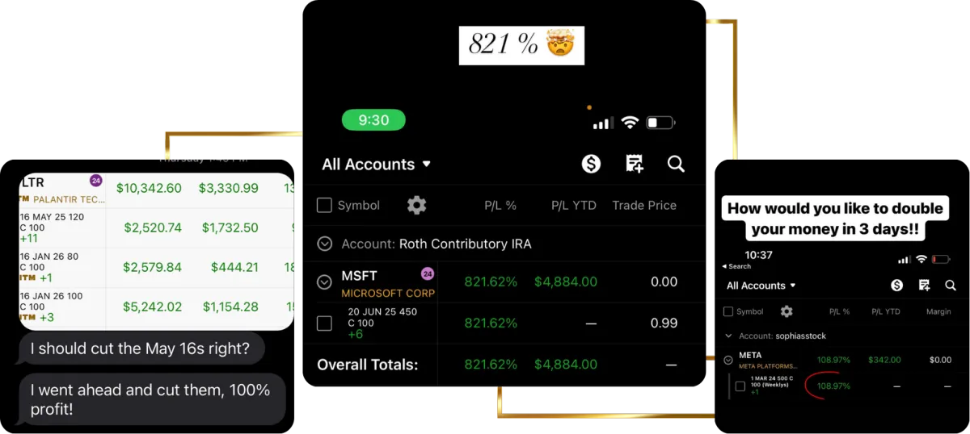This screenshot has width=970, height=434.
Task: Sort by the Trade Price column header
Action: 644,205
